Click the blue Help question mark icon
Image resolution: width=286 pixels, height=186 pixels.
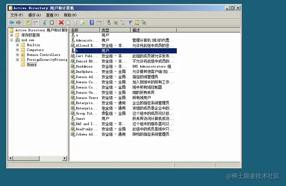[92, 22]
